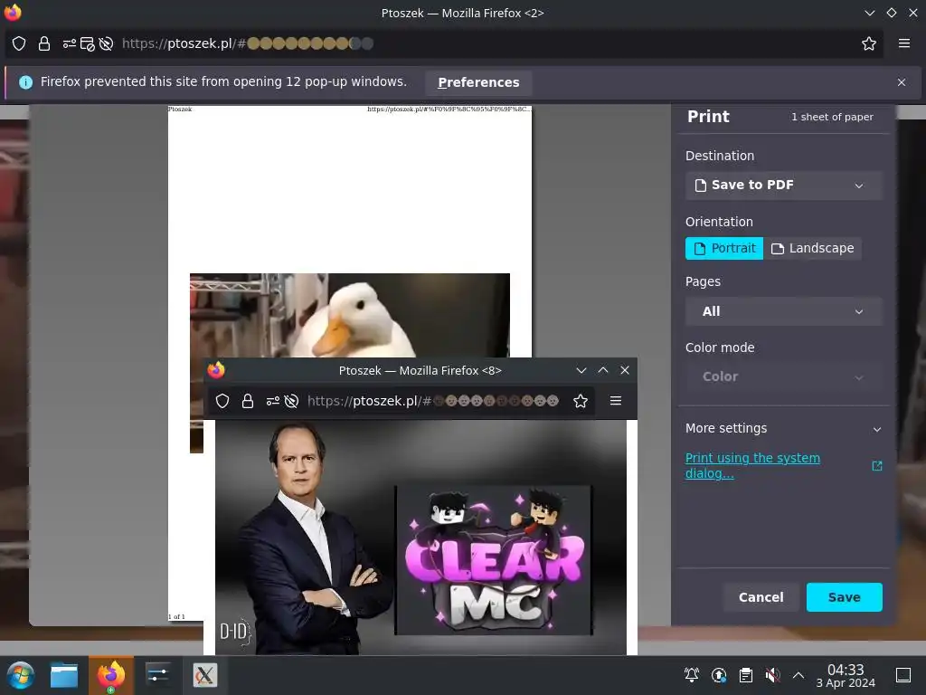This screenshot has width=926, height=695.
Task: Cancel the print dialog
Action: 761,597
